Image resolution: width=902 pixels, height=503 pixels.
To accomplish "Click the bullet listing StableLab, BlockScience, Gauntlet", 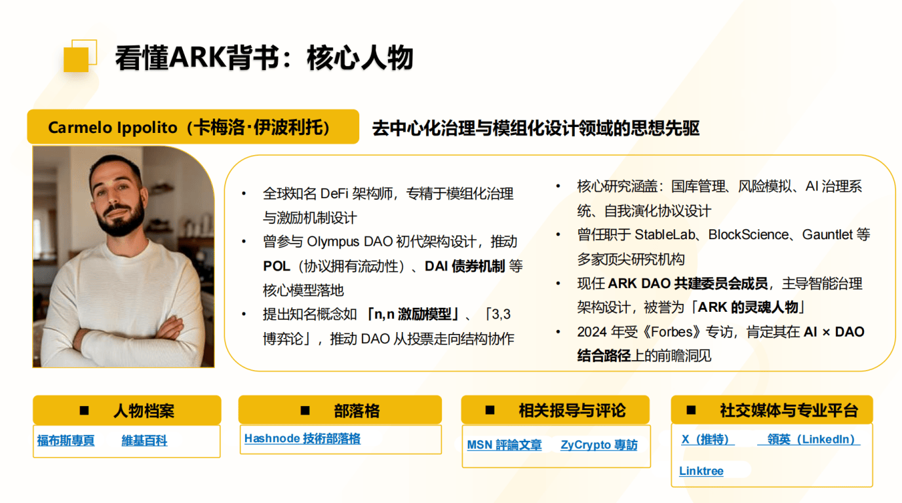I will (x=723, y=246).
